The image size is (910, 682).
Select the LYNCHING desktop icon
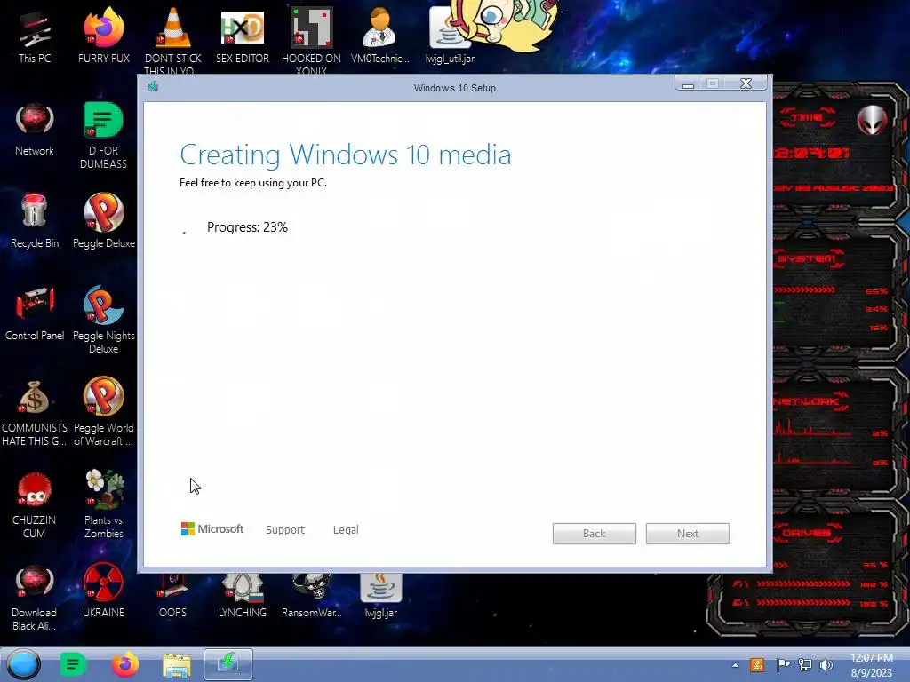tap(243, 595)
